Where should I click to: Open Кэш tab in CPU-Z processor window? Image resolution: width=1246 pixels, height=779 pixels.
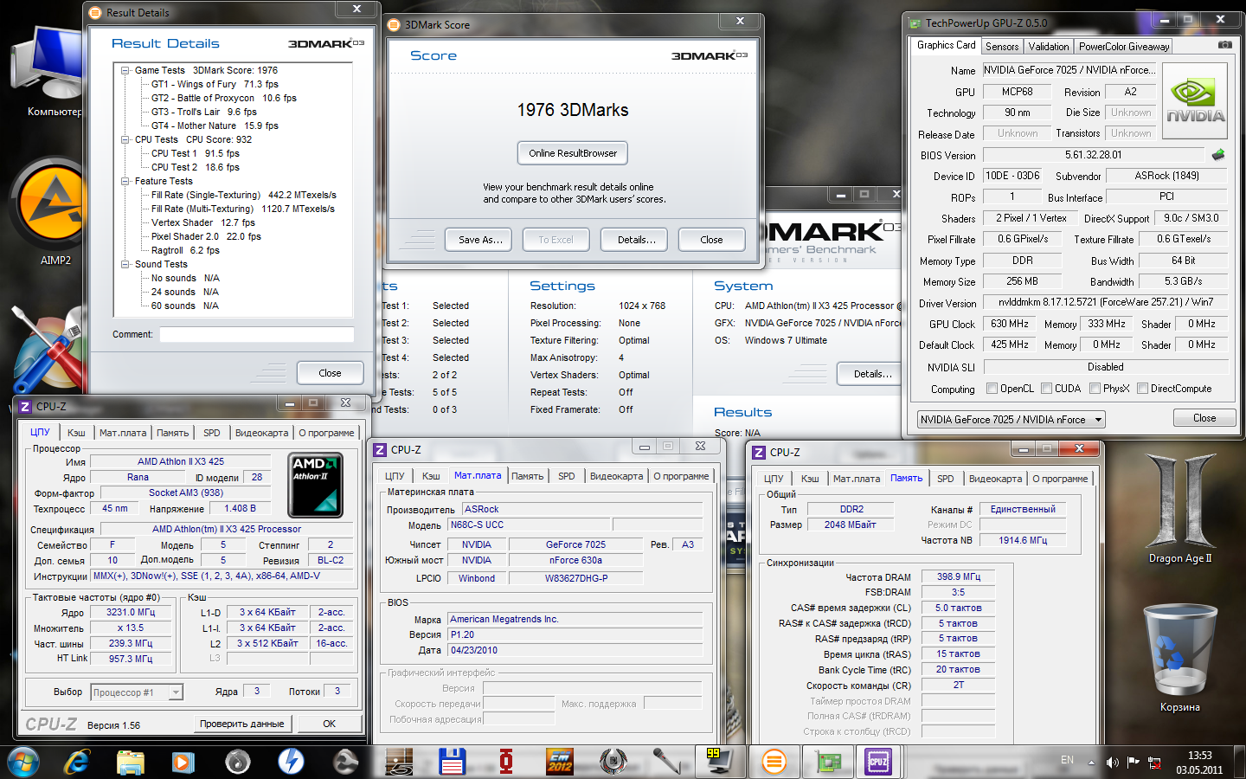[x=77, y=433]
